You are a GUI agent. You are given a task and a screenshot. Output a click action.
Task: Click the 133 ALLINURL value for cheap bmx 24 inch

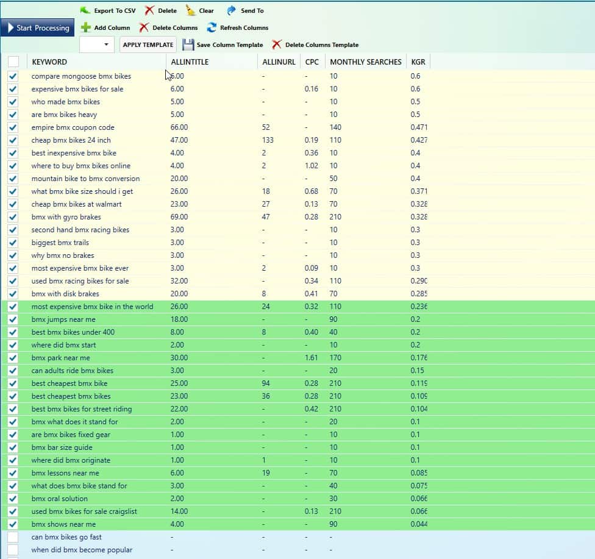pos(268,140)
